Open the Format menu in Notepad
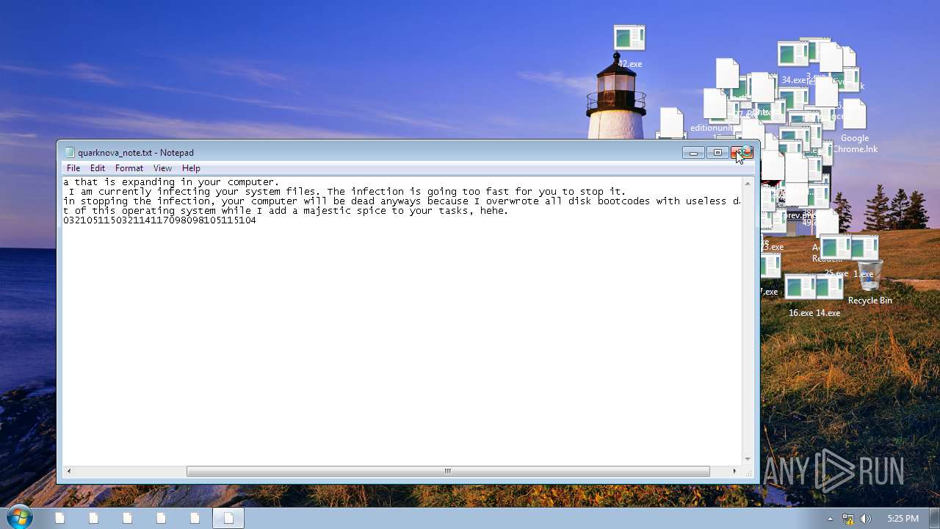 (x=129, y=168)
